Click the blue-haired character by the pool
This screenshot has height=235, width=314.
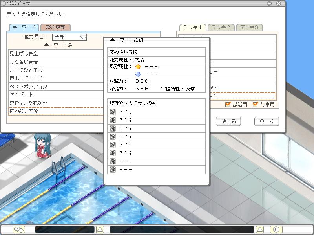(x=42, y=146)
